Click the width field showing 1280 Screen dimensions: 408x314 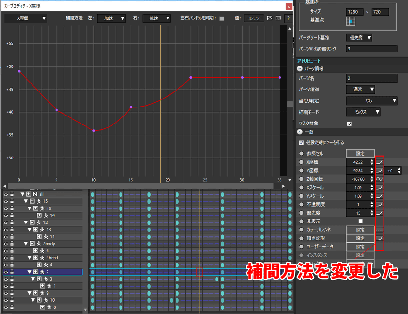[355, 12]
